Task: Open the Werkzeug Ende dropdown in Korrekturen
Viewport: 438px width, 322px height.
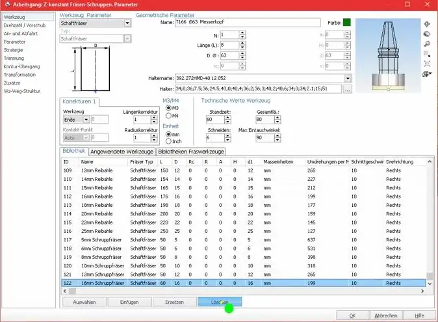Action: 86,120
